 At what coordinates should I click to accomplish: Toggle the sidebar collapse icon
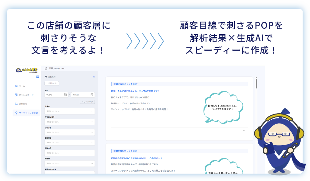coord(37,77)
